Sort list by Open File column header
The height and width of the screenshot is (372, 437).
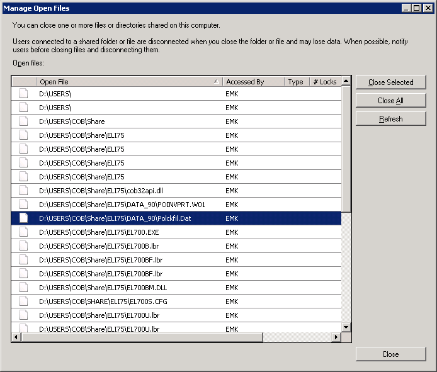[x=126, y=82]
